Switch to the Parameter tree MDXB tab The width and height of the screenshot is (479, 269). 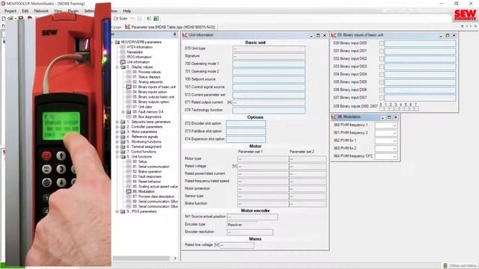tap(171, 27)
